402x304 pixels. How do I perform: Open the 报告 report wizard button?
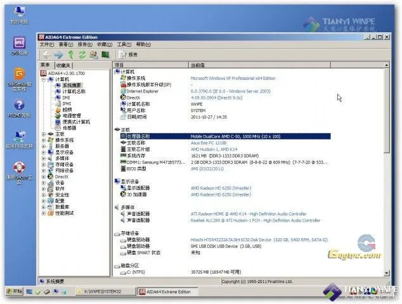[x=128, y=54]
